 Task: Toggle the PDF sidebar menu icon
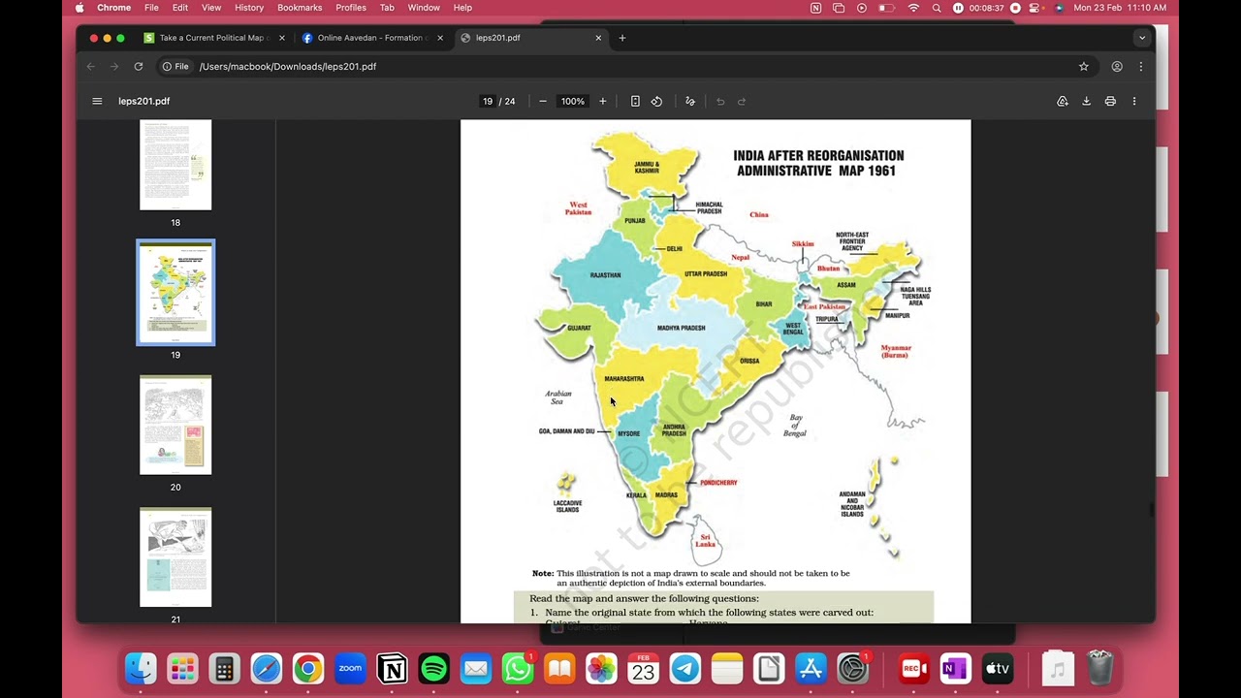(x=97, y=101)
